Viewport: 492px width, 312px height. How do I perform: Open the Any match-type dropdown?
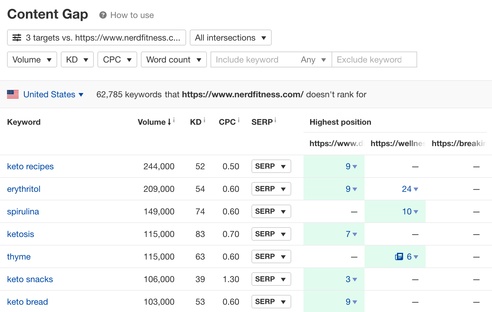click(x=313, y=59)
